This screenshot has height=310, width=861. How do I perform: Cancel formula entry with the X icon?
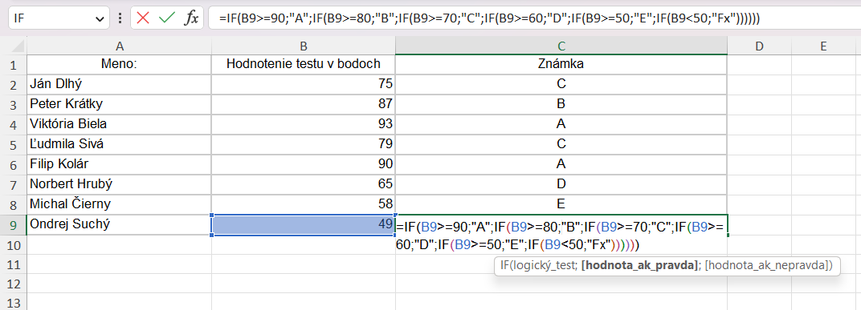point(143,18)
